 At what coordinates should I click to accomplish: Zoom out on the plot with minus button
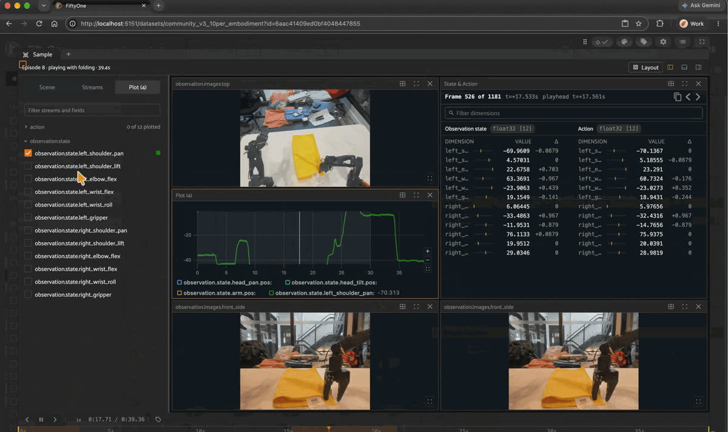[428, 259]
